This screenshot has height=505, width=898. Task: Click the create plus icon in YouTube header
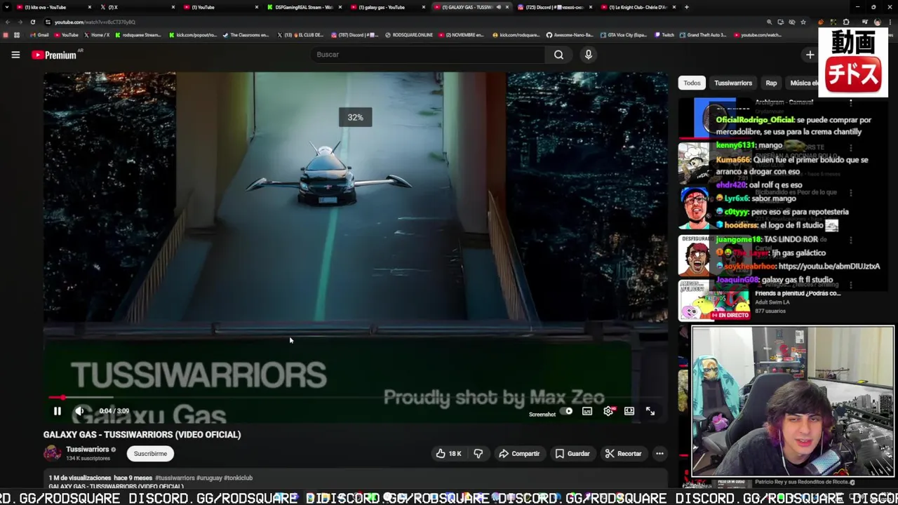pos(810,55)
